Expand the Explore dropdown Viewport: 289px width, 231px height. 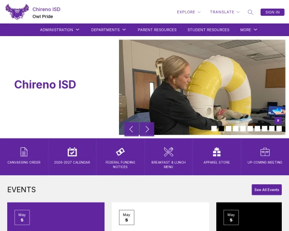tap(188, 12)
